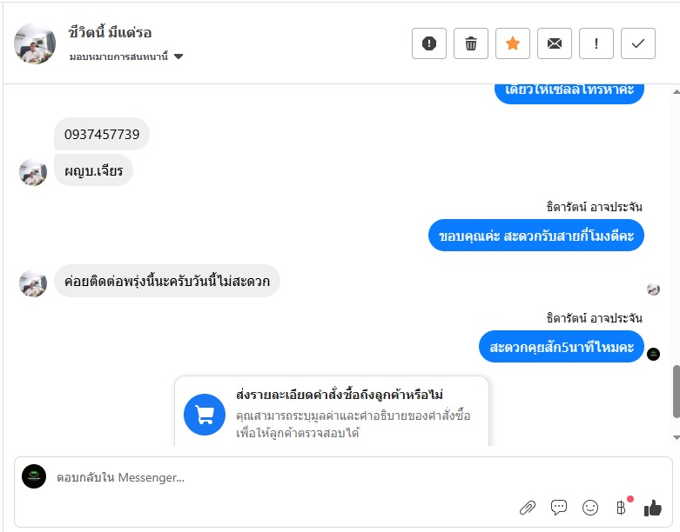
Task: Mark conversation done with checkmark button
Action: (638, 44)
